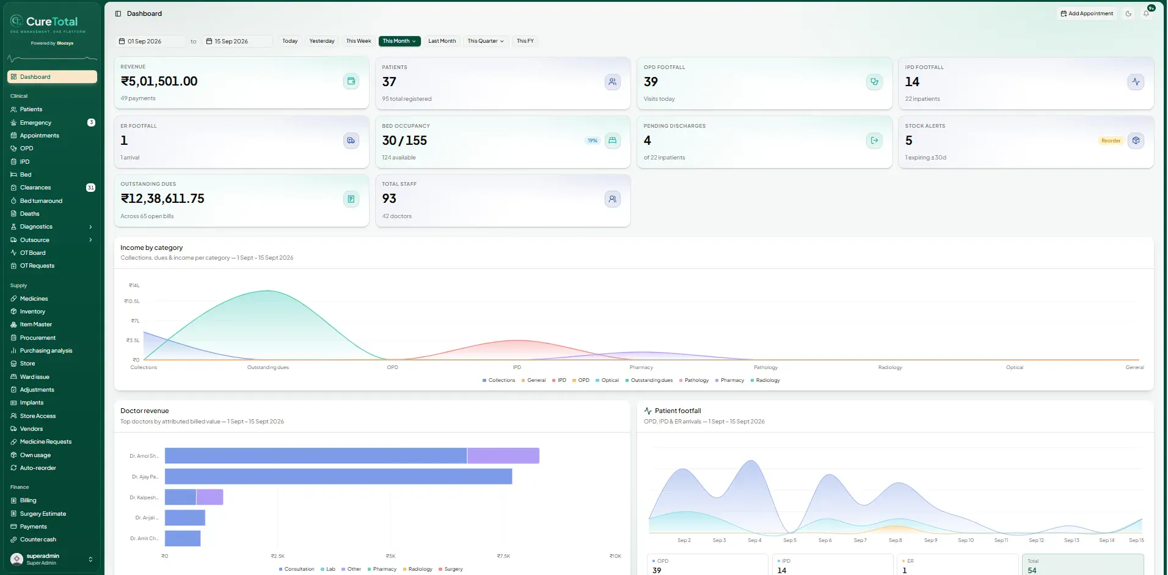Select the Last Month filter
The width and height of the screenshot is (1168, 575).
pos(442,41)
